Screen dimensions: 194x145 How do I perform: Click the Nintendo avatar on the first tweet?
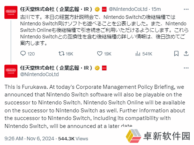coord(11,12)
